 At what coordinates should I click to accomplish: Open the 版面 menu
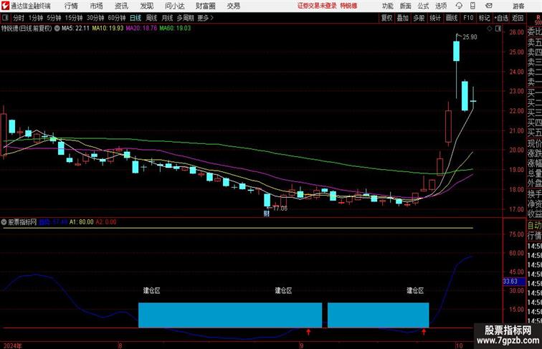click(406, 6)
